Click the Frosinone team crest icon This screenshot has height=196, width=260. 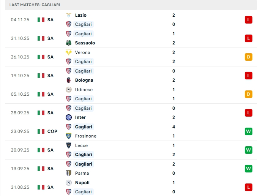(x=69, y=136)
